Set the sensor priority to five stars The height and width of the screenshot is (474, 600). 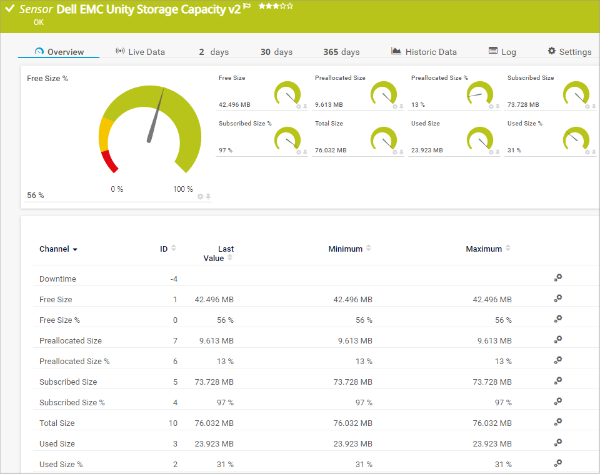click(x=289, y=6)
